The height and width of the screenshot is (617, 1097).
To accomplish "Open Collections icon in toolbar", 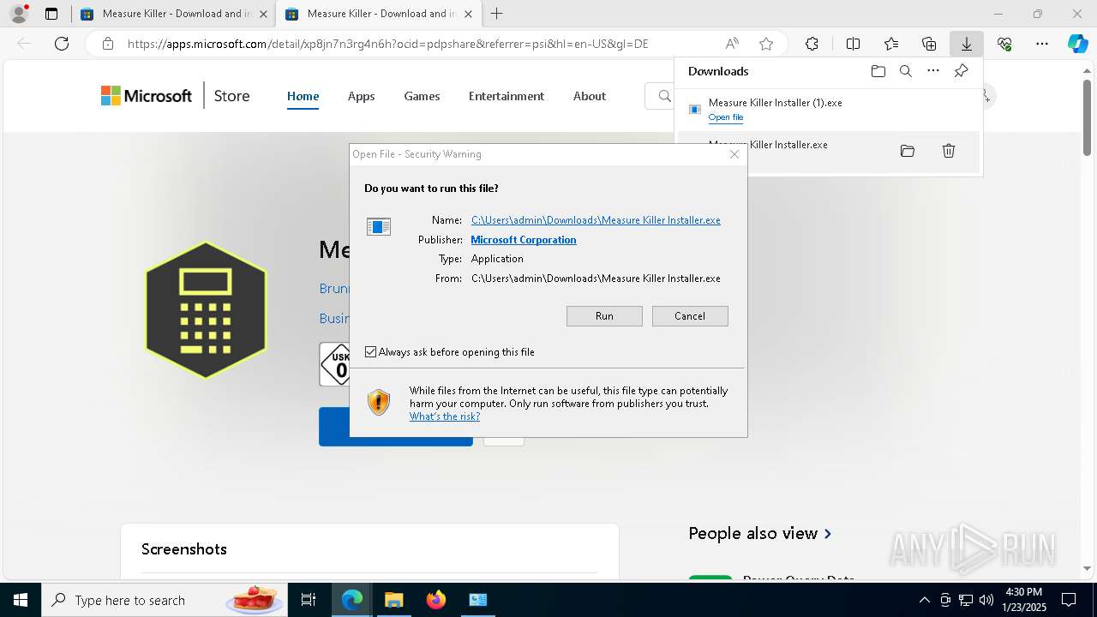I will coord(929,44).
